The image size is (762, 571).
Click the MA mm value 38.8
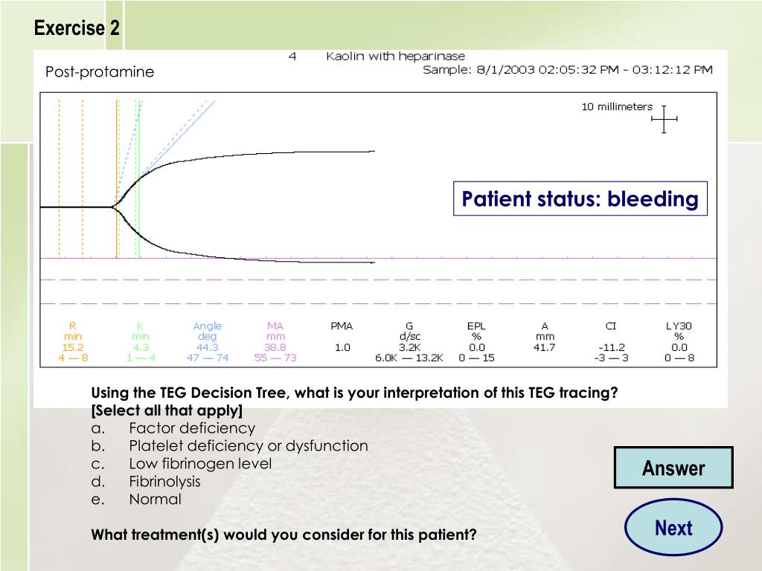click(275, 348)
